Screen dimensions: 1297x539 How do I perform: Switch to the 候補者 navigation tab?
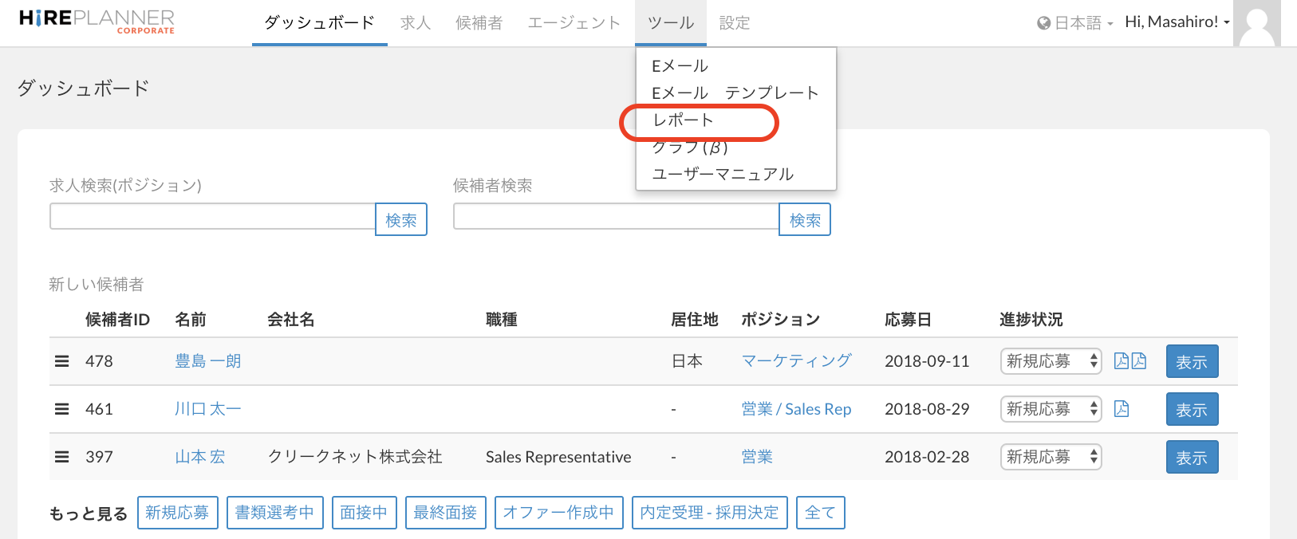click(479, 23)
